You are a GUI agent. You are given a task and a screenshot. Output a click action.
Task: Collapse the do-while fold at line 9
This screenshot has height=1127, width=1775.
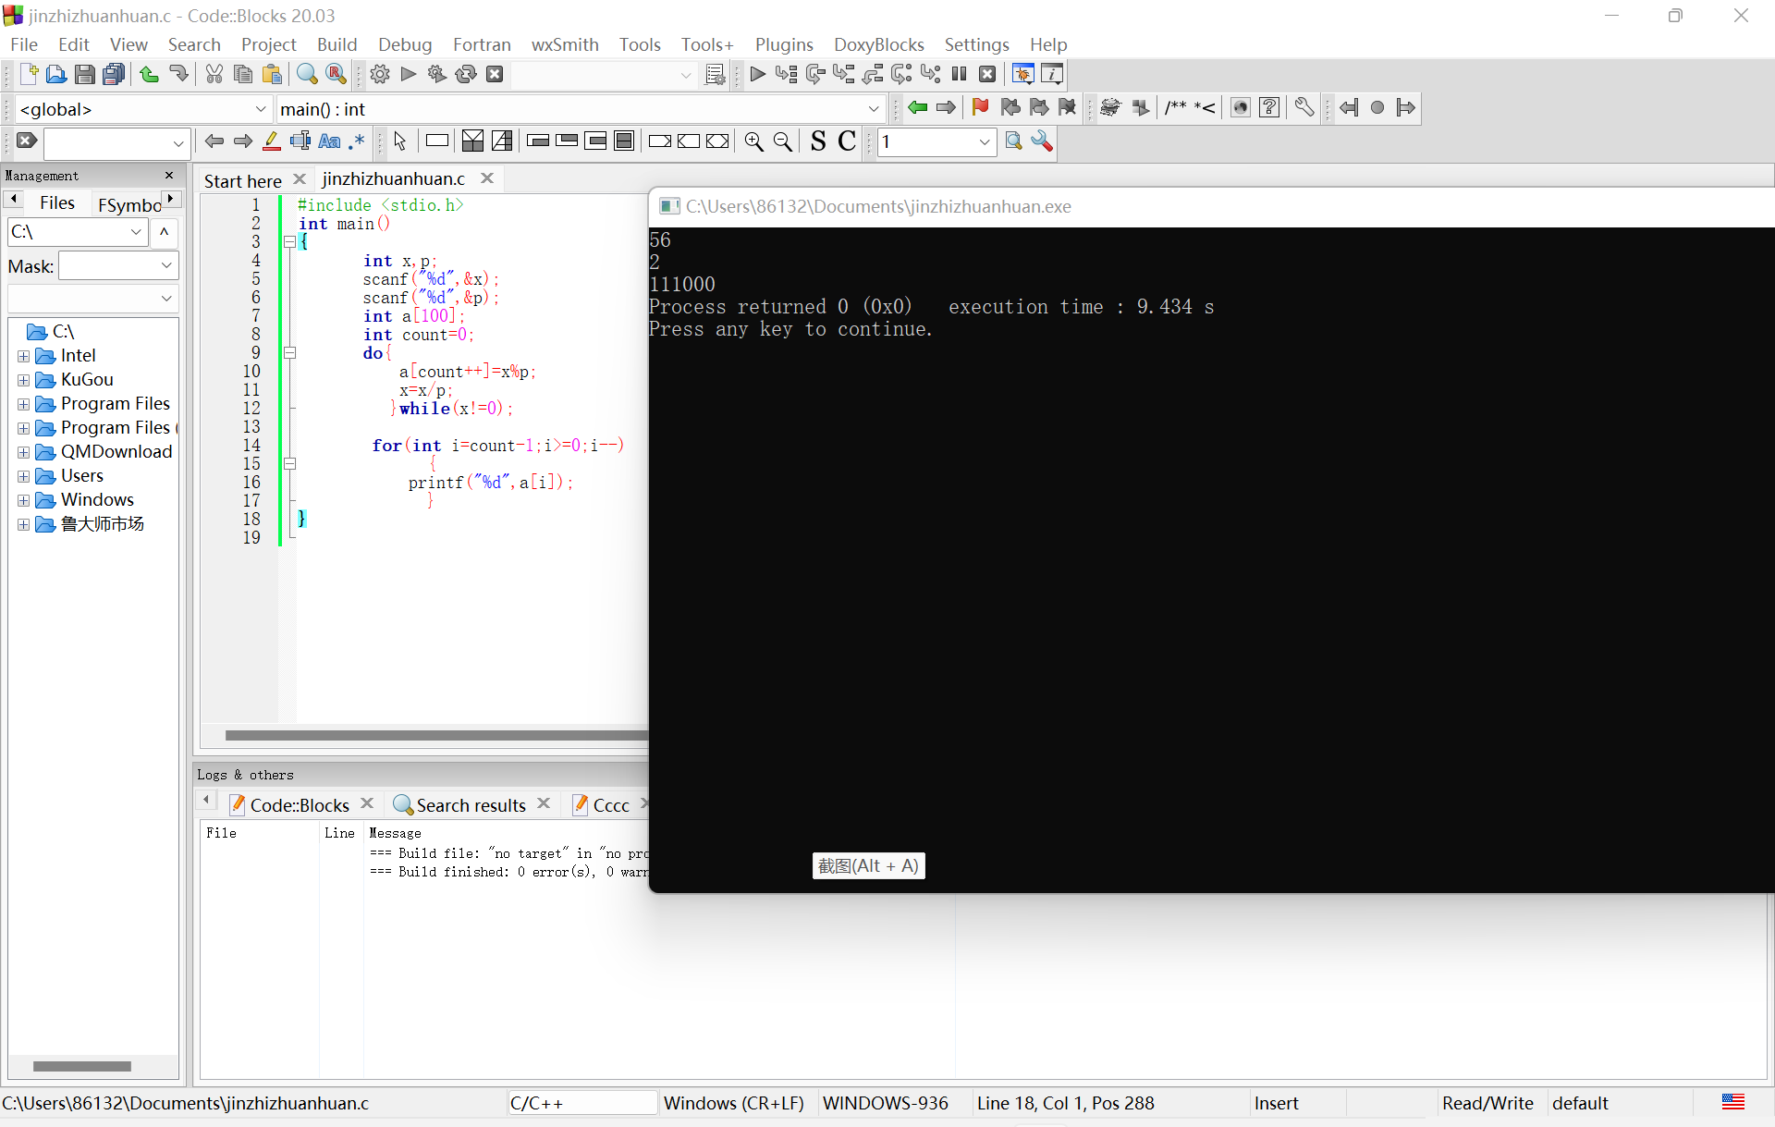click(289, 353)
